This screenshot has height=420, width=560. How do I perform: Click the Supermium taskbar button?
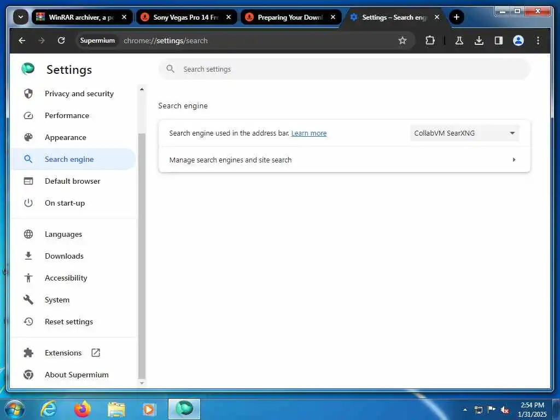click(184, 409)
